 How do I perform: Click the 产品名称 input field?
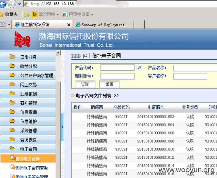pos(195,68)
